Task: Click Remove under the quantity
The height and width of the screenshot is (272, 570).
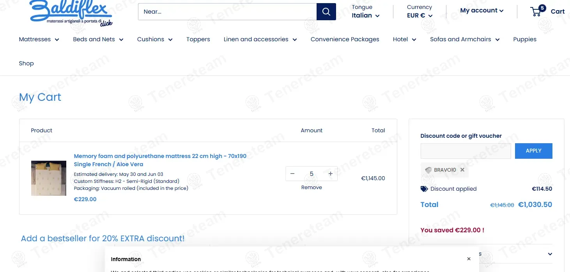Action: (x=312, y=187)
